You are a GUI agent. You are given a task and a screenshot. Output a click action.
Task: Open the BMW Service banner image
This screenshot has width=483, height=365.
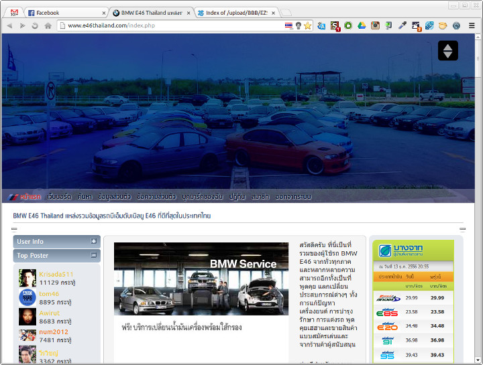tap(201, 279)
